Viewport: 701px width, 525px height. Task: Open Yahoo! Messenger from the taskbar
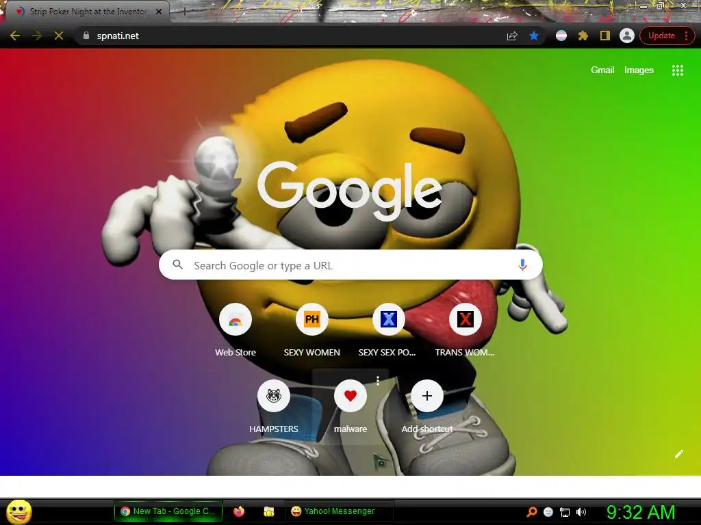tap(339, 511)
